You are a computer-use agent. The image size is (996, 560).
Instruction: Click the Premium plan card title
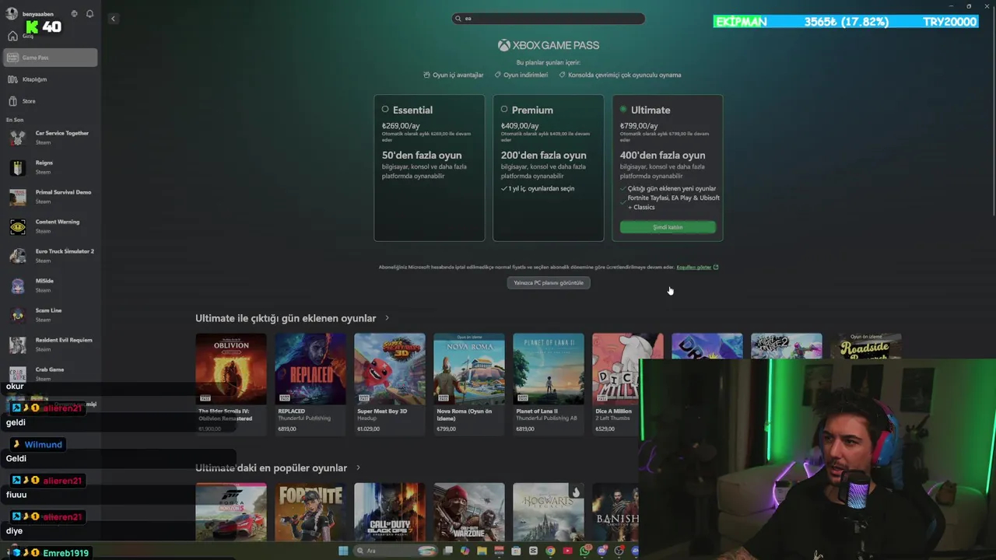[x=532, y=110]
